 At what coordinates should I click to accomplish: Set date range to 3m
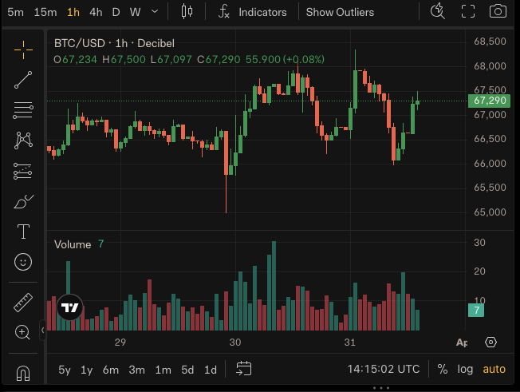point(136,370)
